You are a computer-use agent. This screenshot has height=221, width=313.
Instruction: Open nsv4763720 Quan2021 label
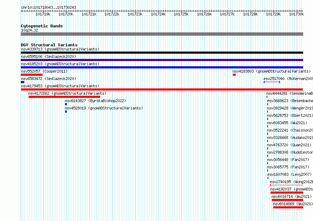(289, 145)
